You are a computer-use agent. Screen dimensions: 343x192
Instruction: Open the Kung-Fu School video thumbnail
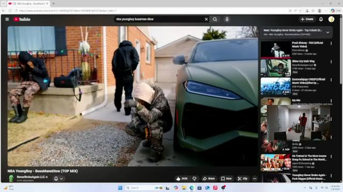pos(276,162)
